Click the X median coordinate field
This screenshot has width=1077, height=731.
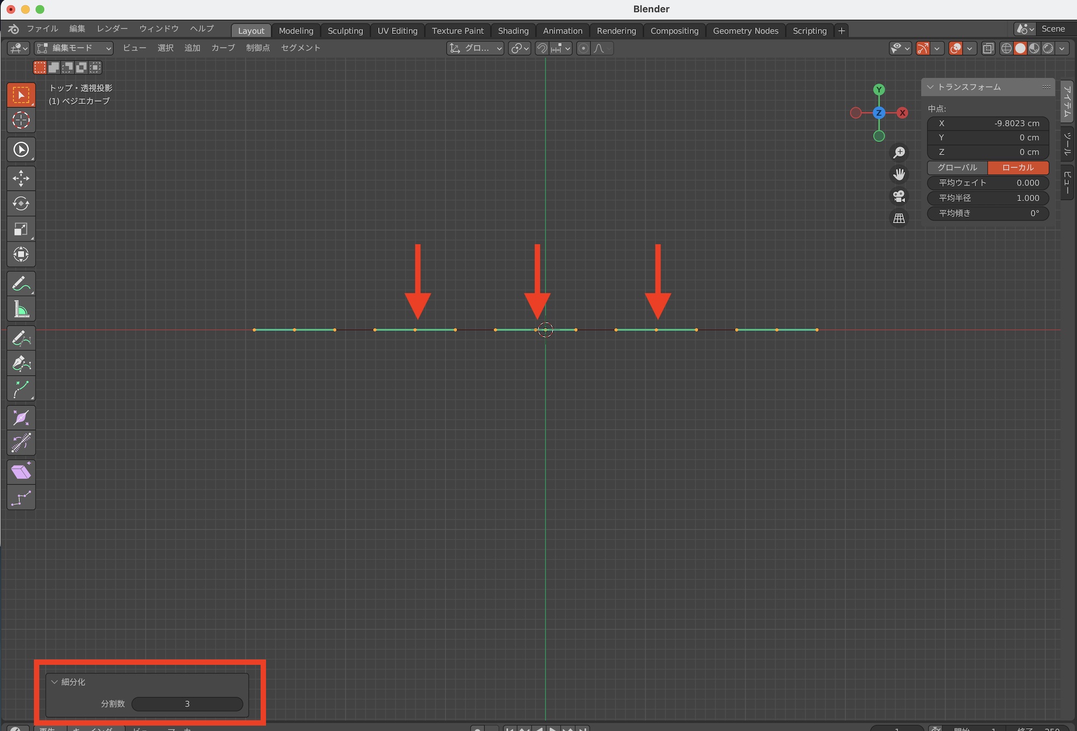point(988,123)
